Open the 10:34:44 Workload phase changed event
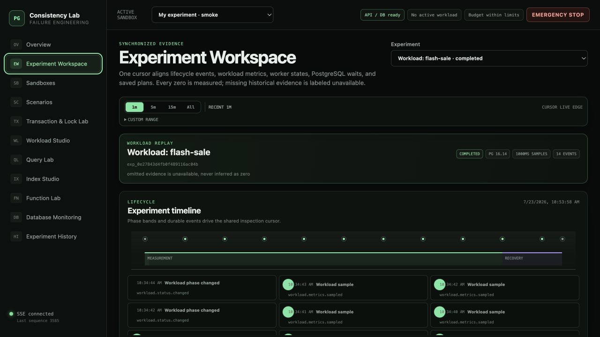This screenshot has height=337, width=600. [x=202, y=287]
